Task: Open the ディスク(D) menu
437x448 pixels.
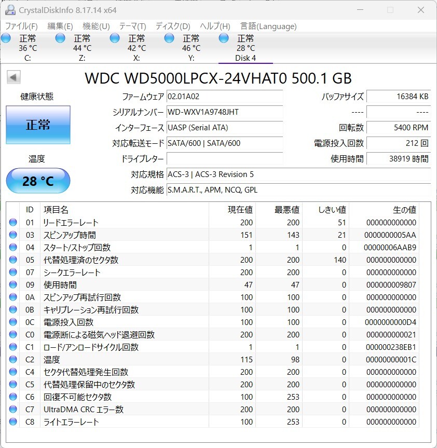Action: point(173,26)
